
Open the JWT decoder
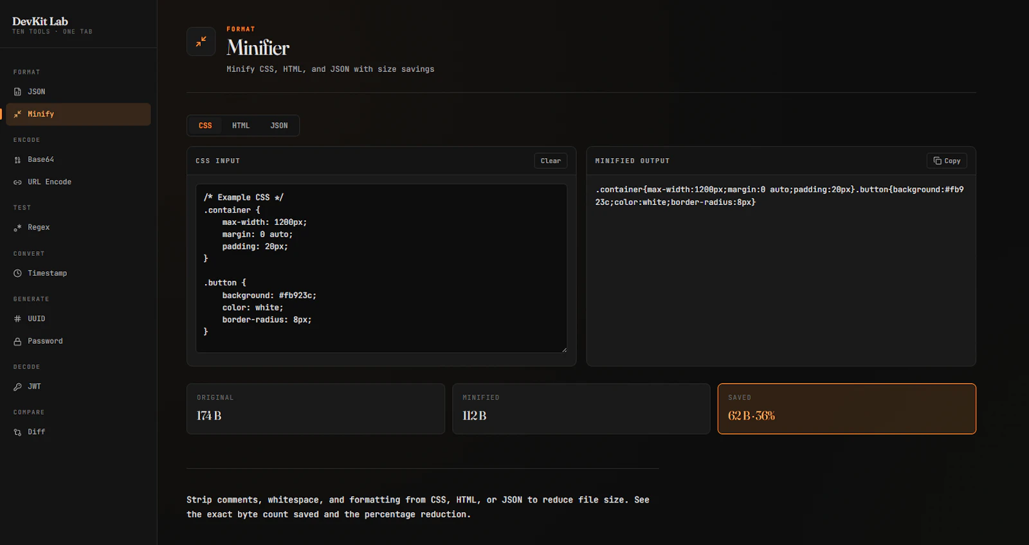78,387
